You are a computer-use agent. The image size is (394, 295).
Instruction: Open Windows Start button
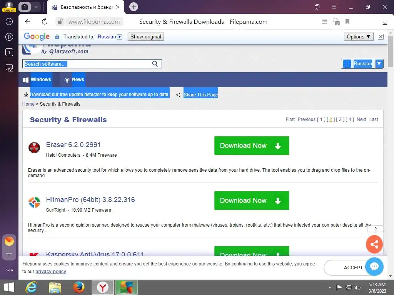point(9,287)
